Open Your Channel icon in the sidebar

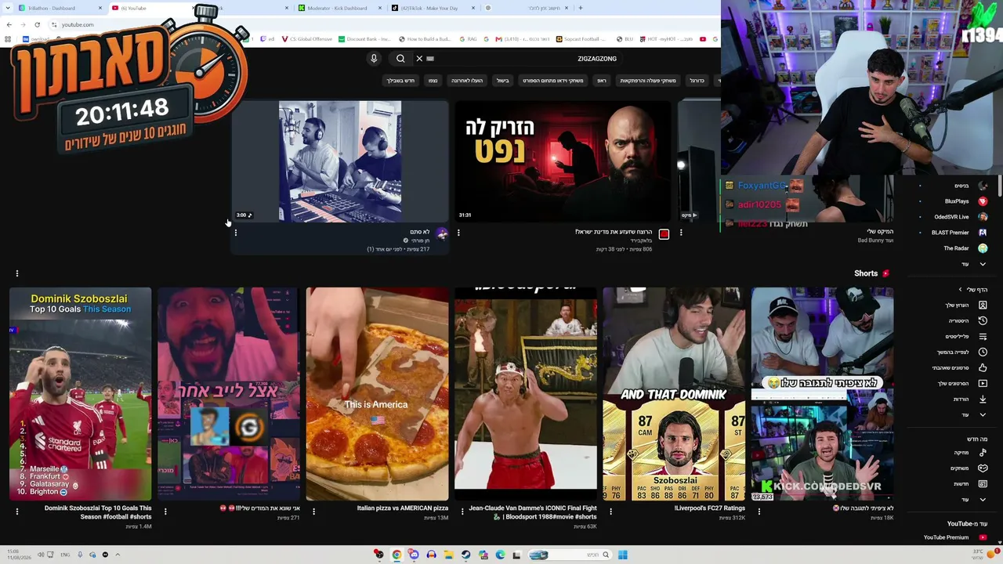[x=983, y=305]
